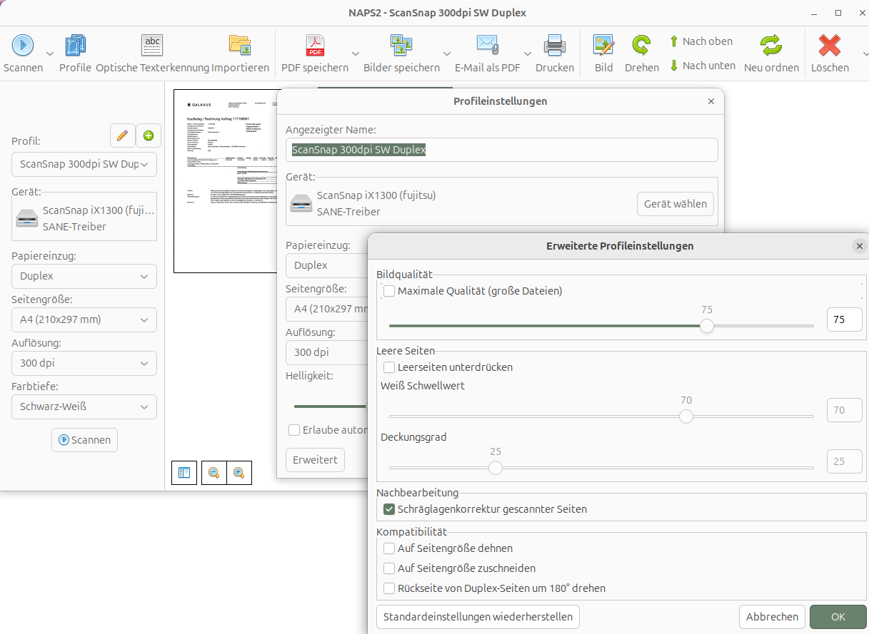Enable Auf Seitengröße dehnen checkbox
869x634 pixels.
pyautogui.click(x=389, y=548)
